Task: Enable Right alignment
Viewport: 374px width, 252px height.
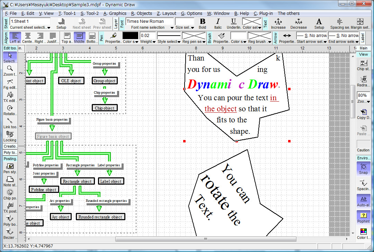Action: 40,38
